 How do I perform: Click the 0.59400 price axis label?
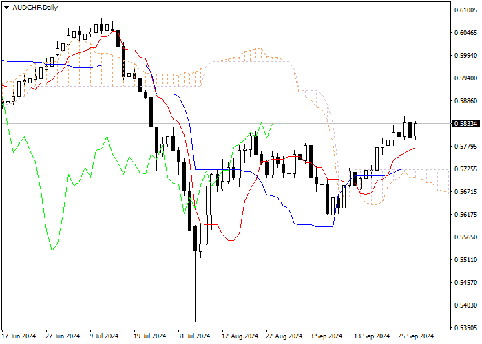tap(465, 78)
